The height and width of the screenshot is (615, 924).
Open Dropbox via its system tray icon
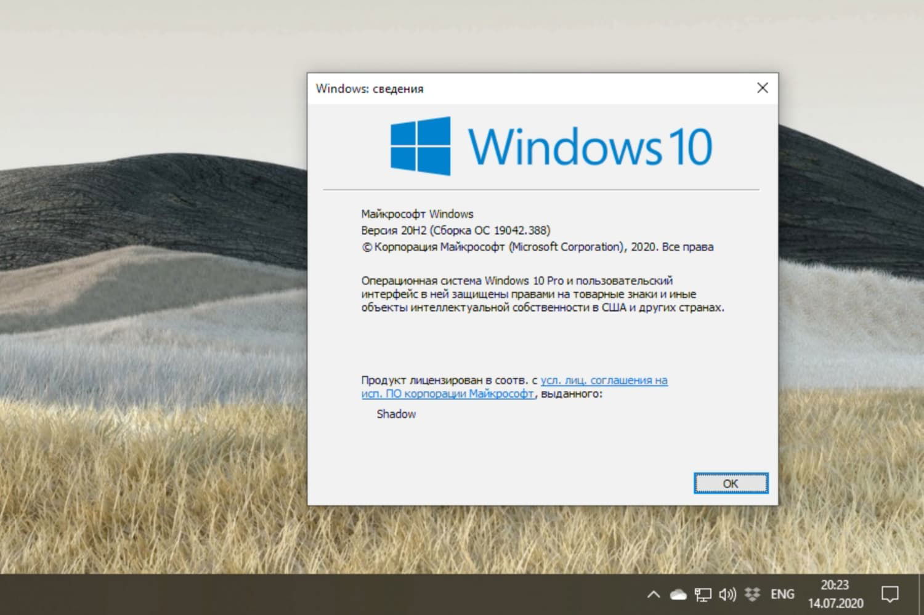point(751,594)
